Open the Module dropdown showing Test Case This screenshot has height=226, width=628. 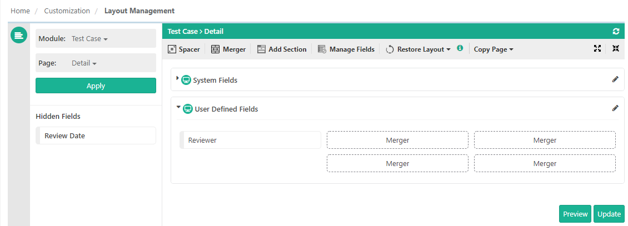click(89, 39)
